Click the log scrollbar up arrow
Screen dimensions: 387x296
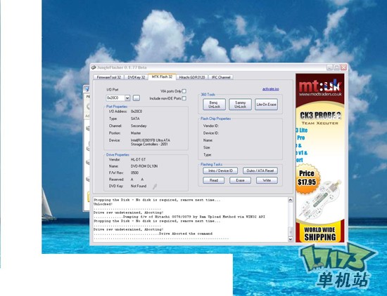[x=290, y=200]
